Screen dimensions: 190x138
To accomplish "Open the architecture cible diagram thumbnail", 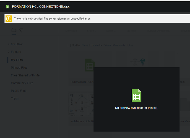I will coord(81,104).
